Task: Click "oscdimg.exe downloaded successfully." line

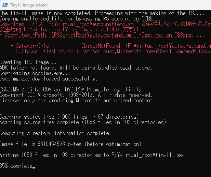Action: pos(49,78)
